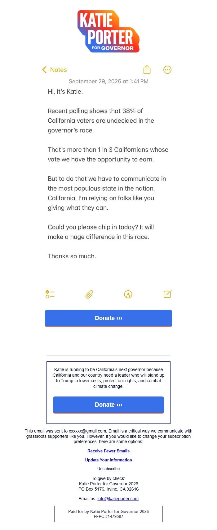This screenshot has height=530, width=217.
Task: Open the Receive Fewer Emails link
Action: tap(108, 451)
